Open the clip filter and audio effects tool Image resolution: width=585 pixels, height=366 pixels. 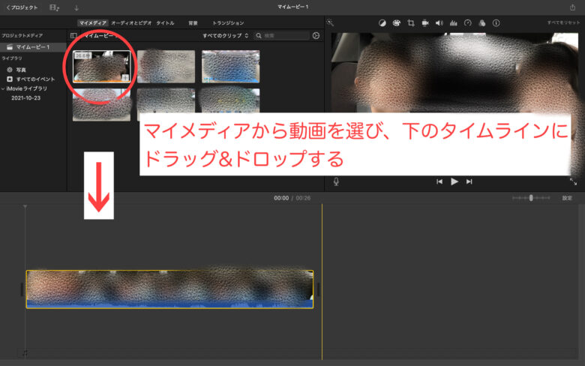tap(482, 23)
